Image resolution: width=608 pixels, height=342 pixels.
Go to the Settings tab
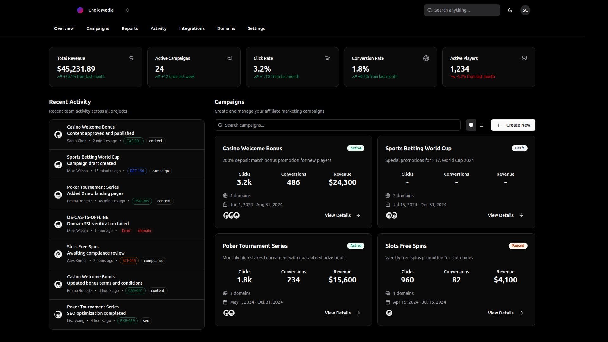(256, 28)
